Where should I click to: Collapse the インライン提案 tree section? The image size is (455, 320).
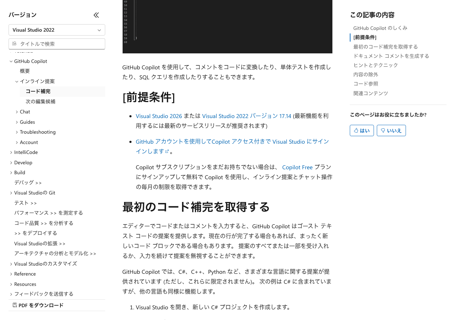[17, 81]
